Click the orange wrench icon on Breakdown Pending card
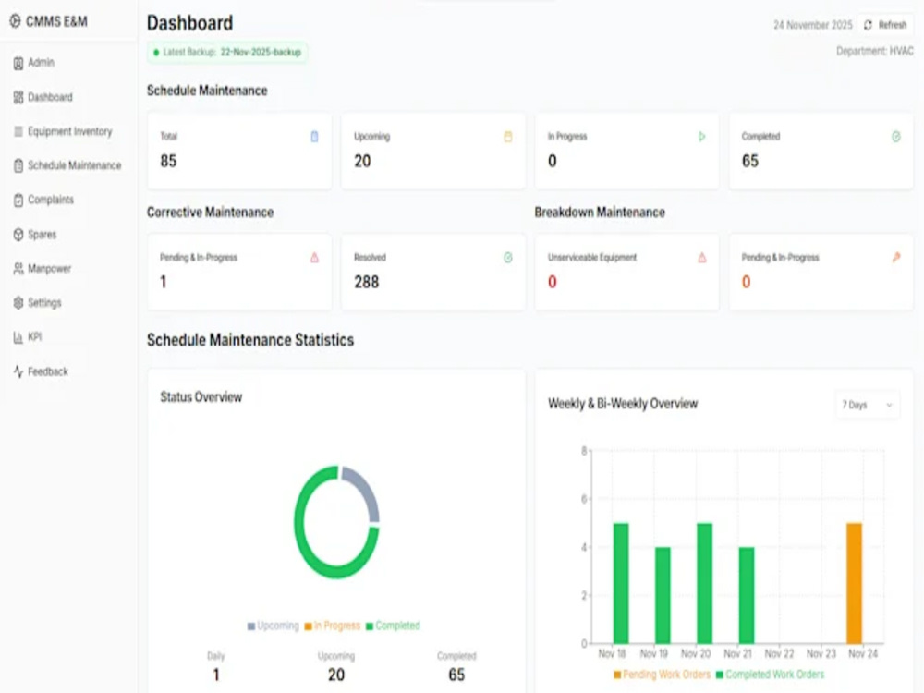 coord(895,258)
